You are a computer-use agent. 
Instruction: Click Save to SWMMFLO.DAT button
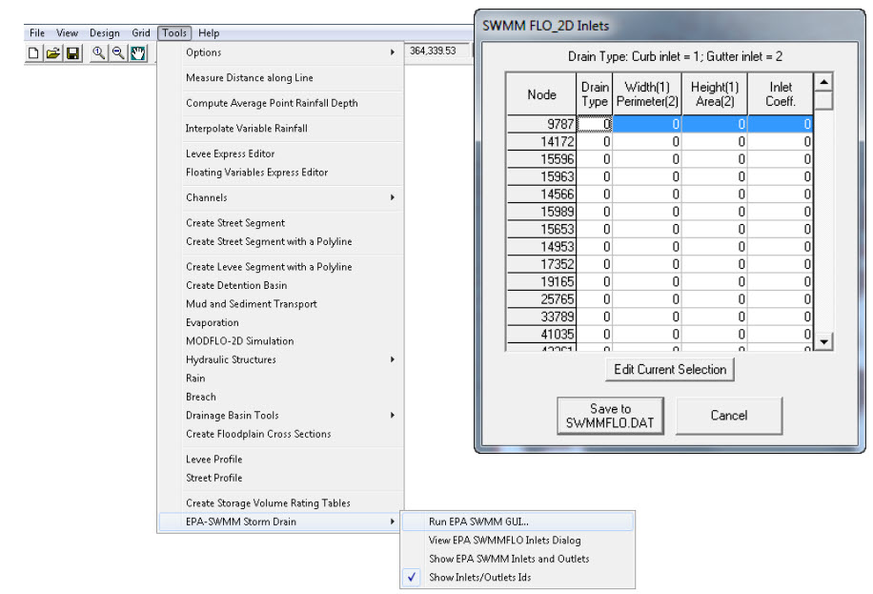pos(610,416)
